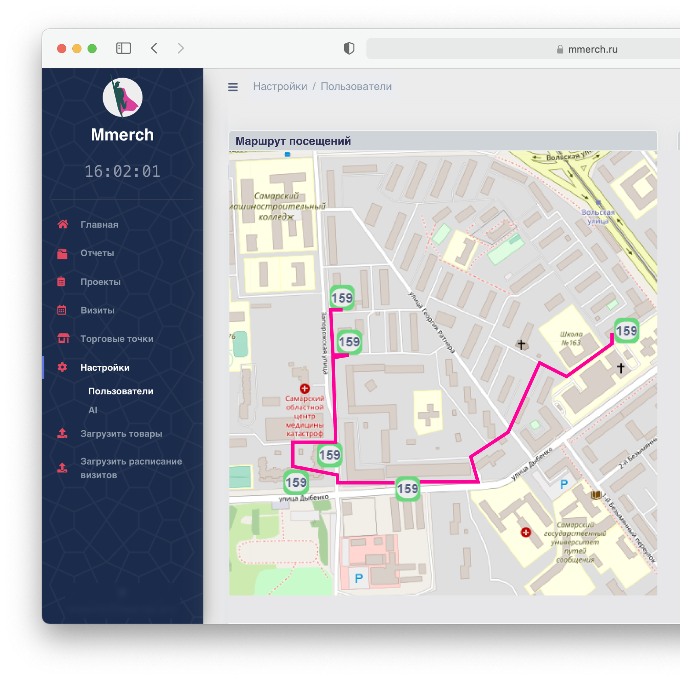Toggle the sidebar with the hamburger icon

coord(233,87)
